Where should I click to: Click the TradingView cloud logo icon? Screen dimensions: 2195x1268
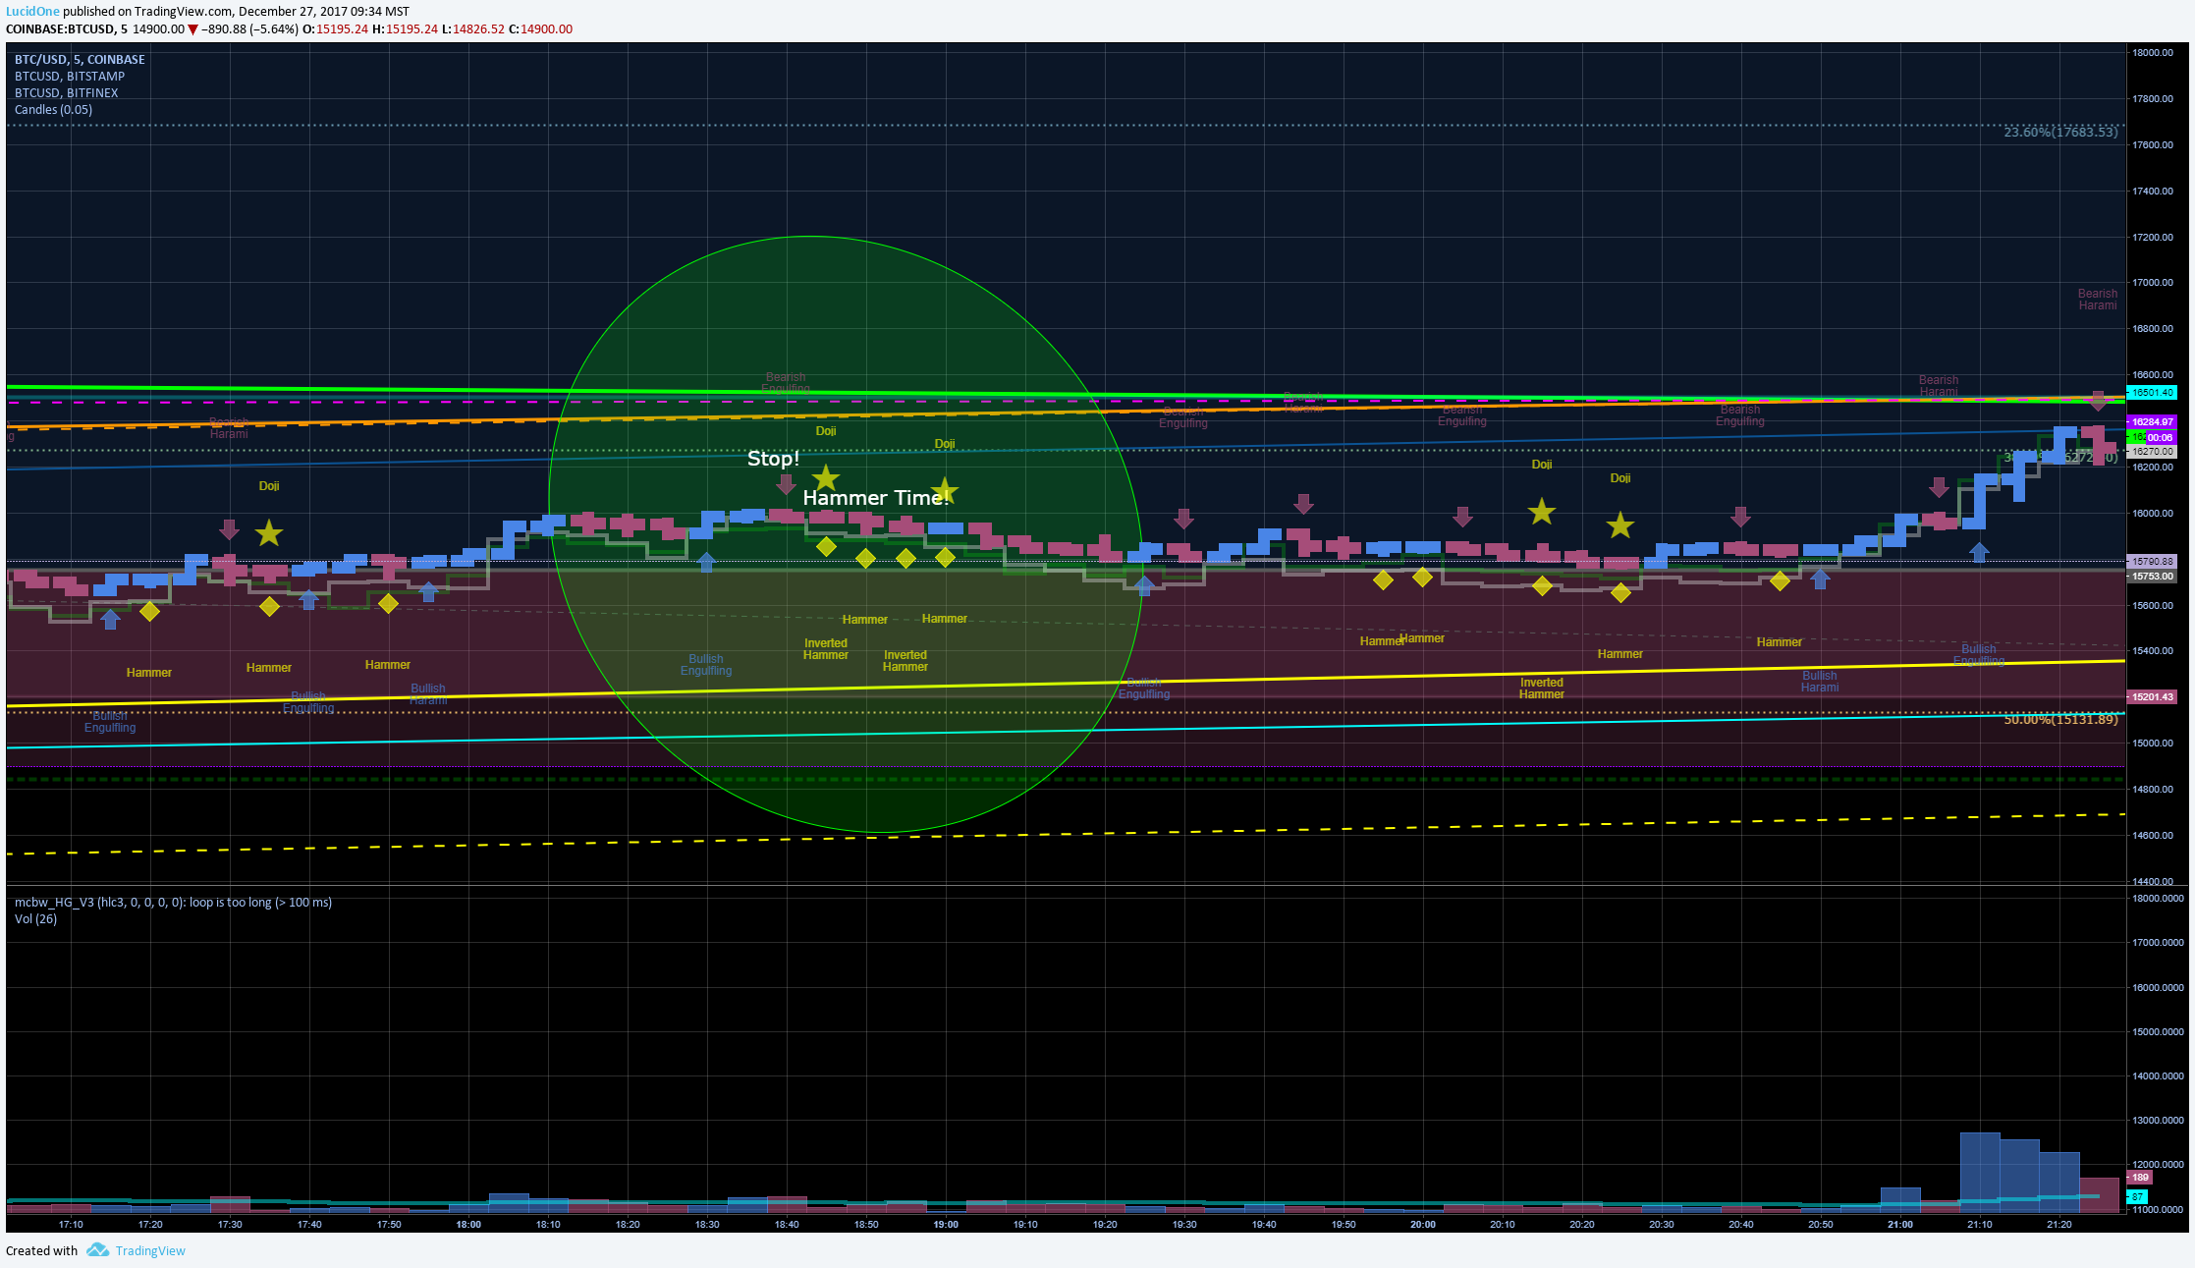point(97,1249)
